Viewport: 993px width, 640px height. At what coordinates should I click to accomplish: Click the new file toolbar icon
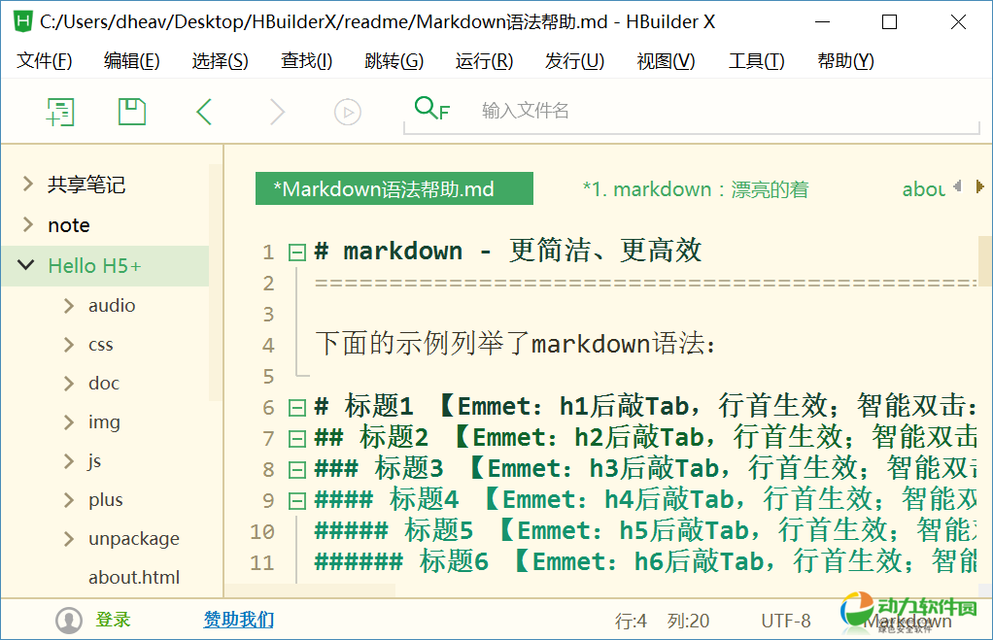pos(60,112)
